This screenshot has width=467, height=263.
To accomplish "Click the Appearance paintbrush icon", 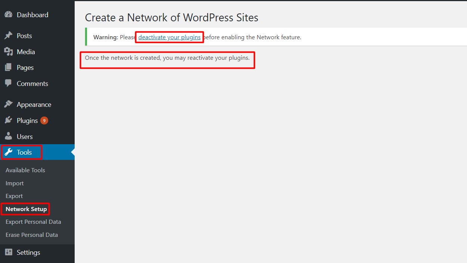I will [x=8, y=104].
